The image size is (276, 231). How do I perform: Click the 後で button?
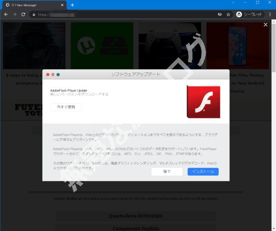tap(167, 171)
